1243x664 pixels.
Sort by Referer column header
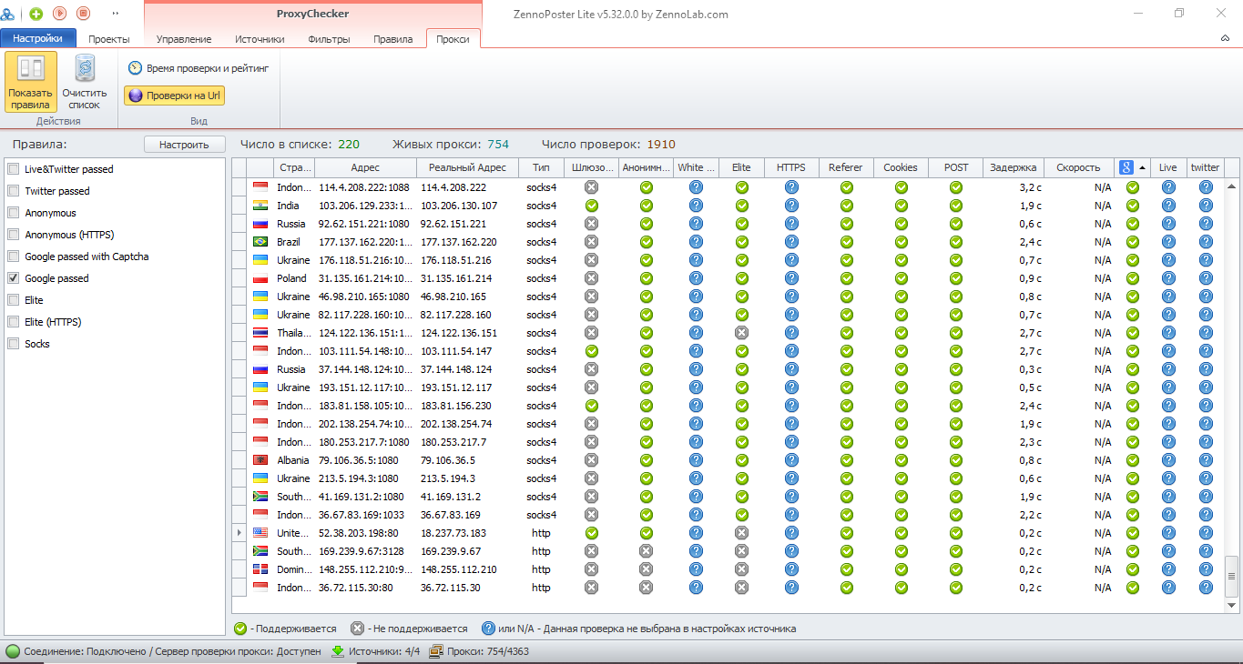pyautogui.click(x=846, y=167)
